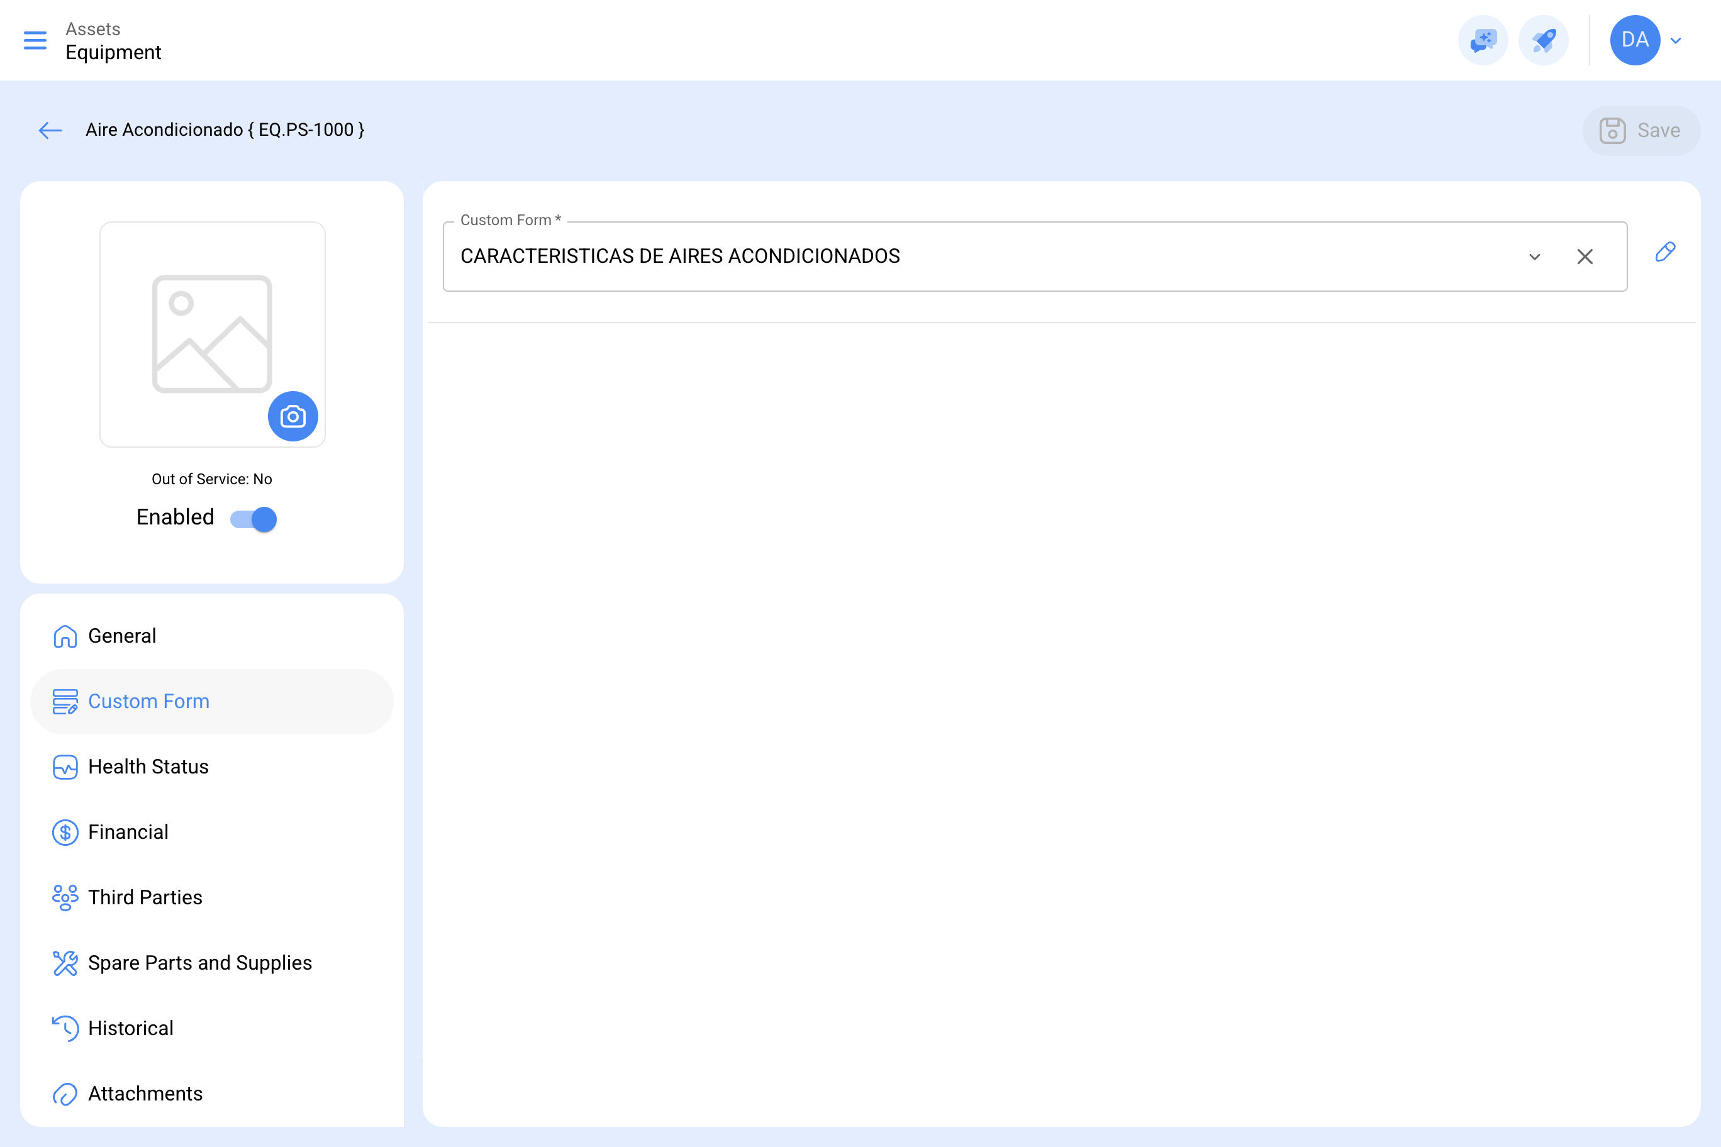The image size is (1721, 1147).
Task: Click the Third Parties people icon
Action: pyautogui.click(x=65, y=897)
